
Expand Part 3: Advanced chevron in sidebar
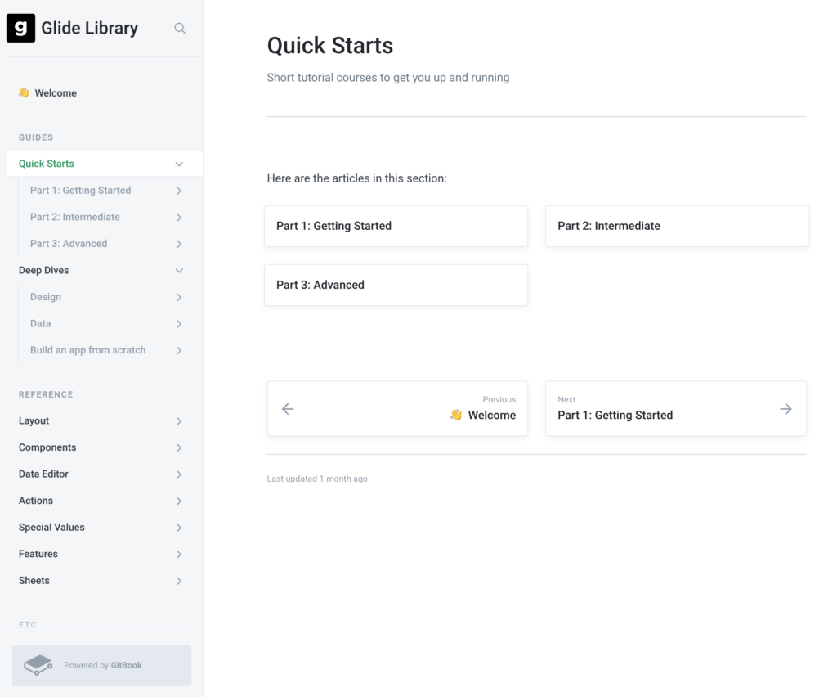pos(179,244)
